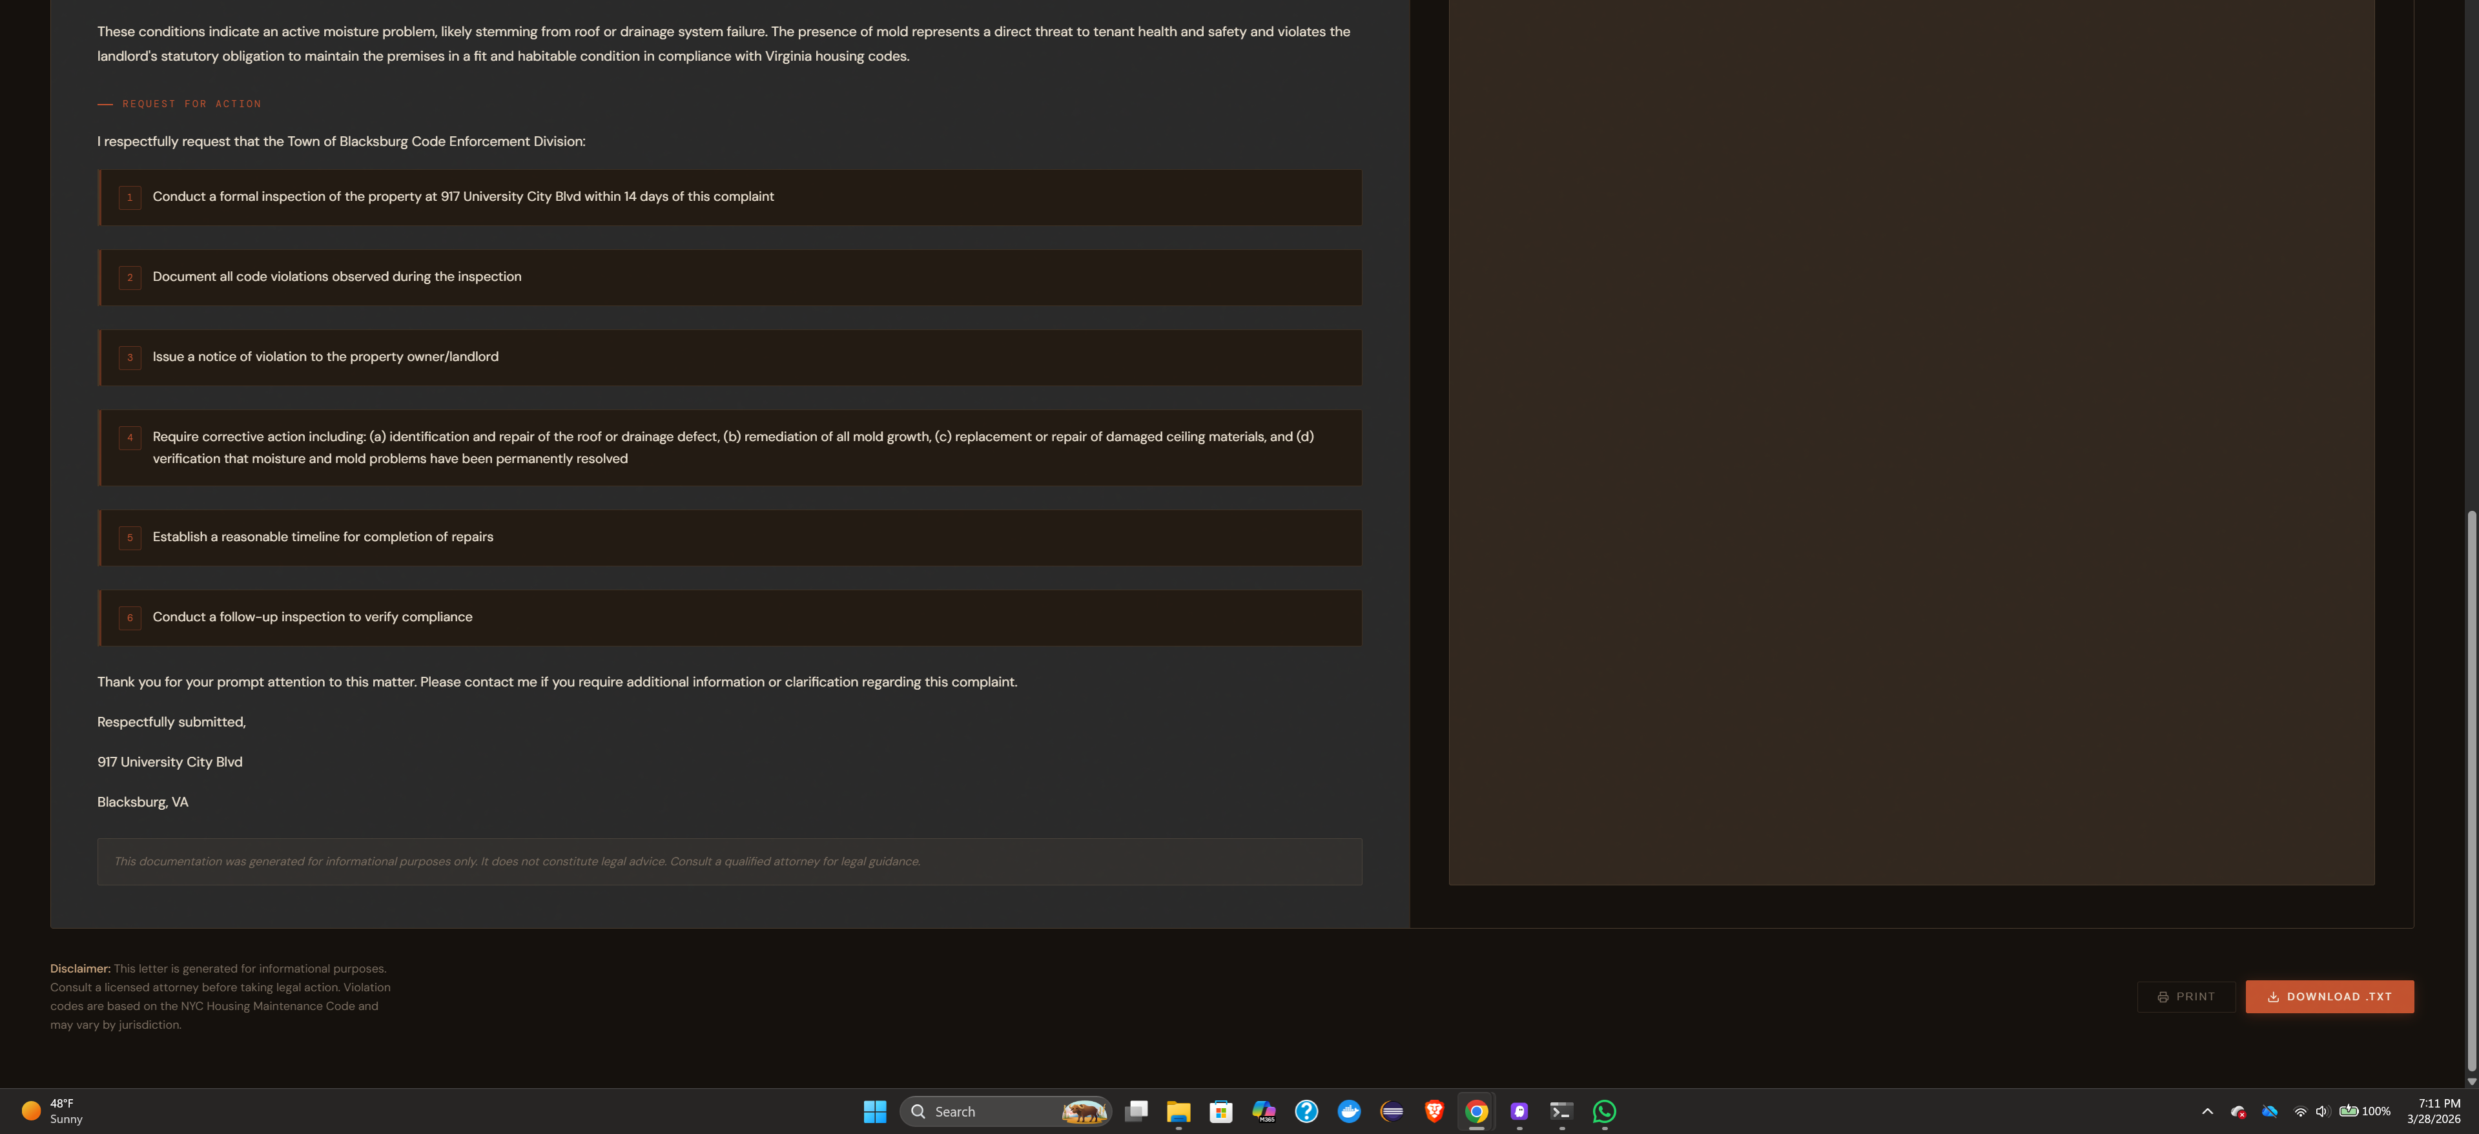This screenshot has height=1134, width=2479.
Task: Click the Download .TXT button
Action: [2329, 996]
